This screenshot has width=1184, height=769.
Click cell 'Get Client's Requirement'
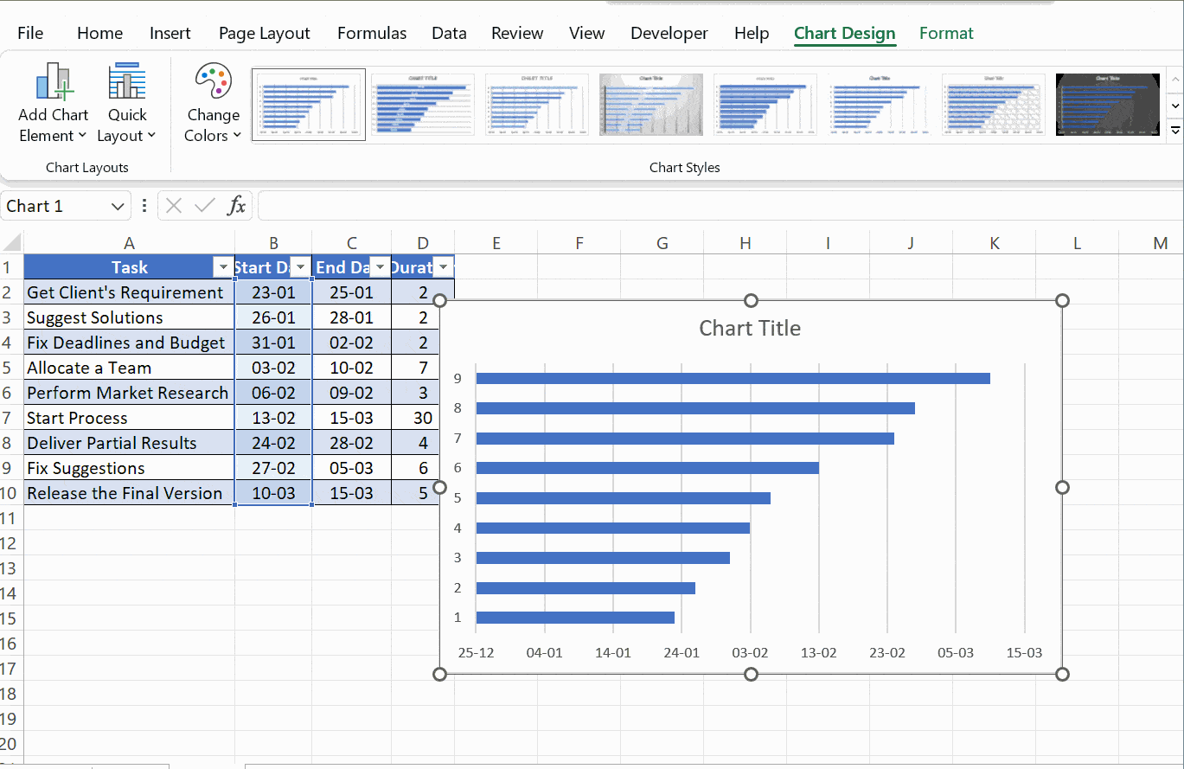click(129, 292)
